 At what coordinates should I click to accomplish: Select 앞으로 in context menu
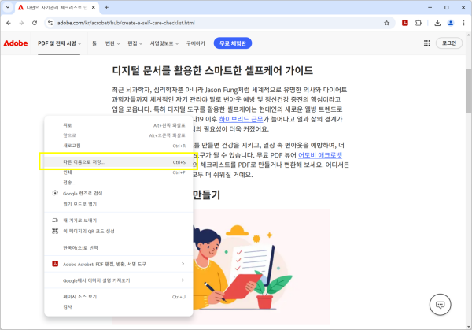pyautogui.click(x=119, y=135)
